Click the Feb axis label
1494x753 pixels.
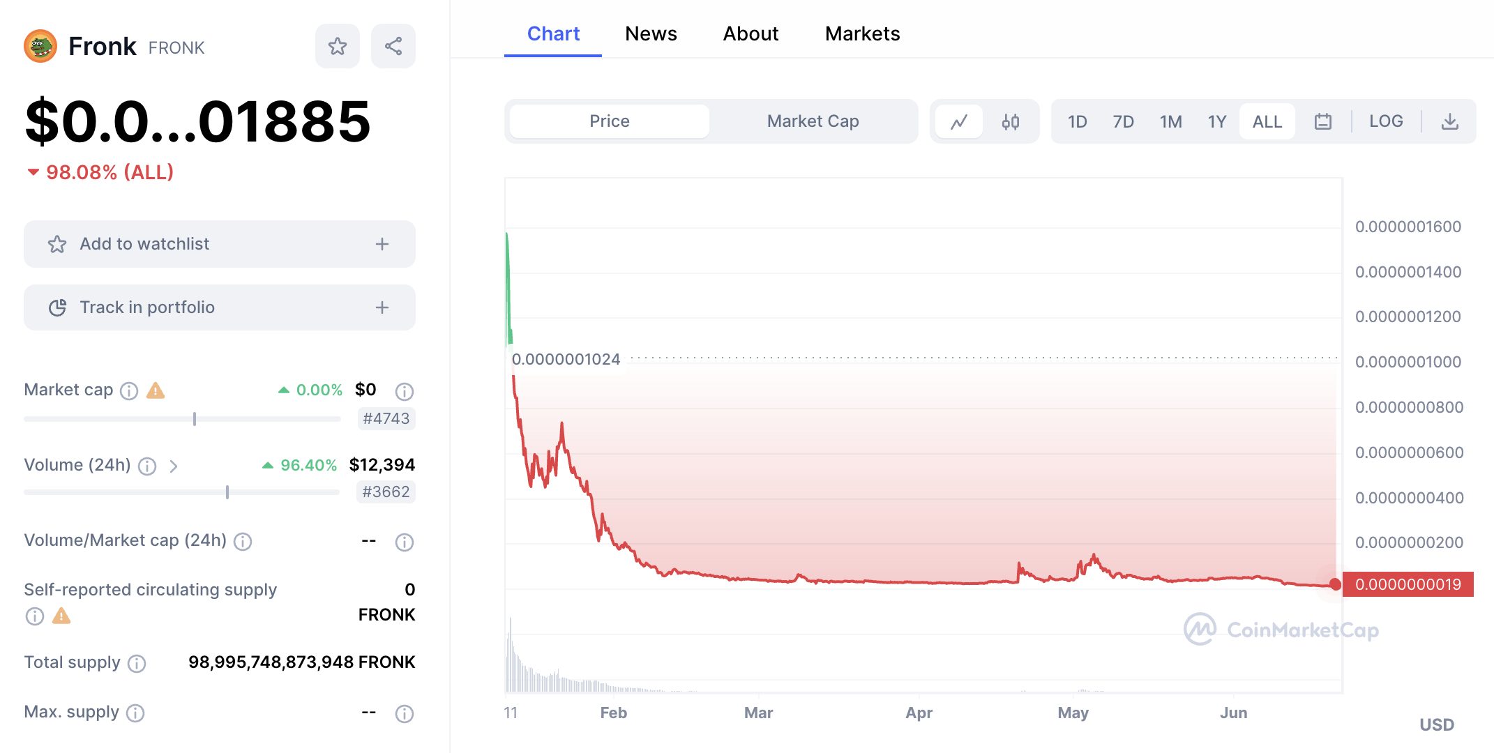[x=614, y=713]
